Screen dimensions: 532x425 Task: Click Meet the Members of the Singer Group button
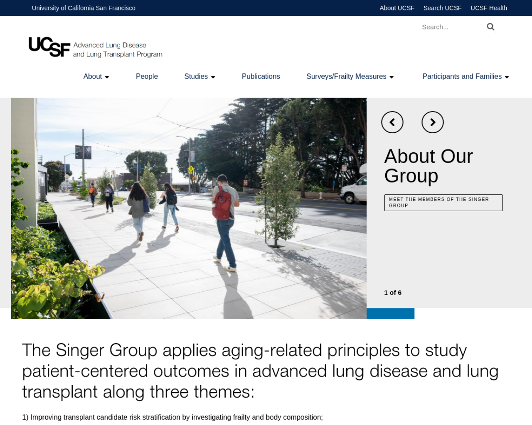click(443, 203)
